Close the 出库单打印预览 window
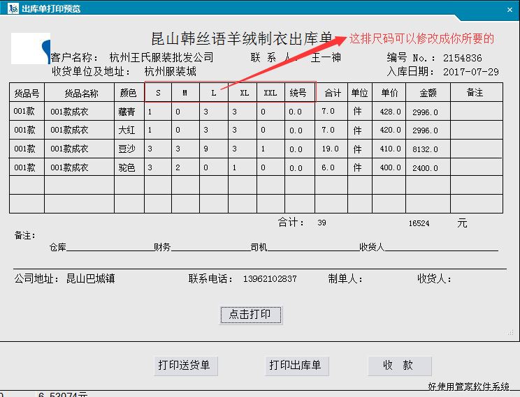520x397 pixels. pyautogui.click(x=510, y=8)
